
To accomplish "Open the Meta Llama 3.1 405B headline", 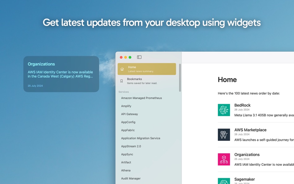I will click(264, 115).
